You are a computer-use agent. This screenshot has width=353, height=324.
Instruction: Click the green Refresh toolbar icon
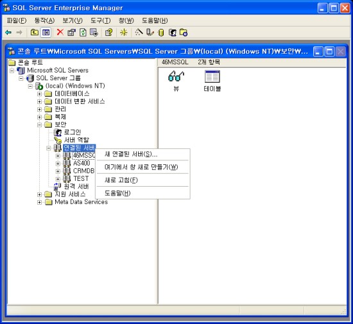83,33
